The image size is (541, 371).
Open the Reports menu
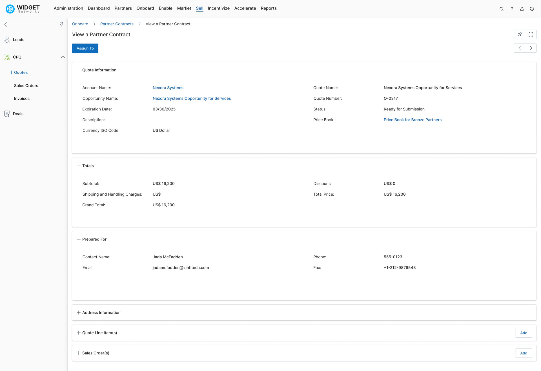click(x=269, y=8)
